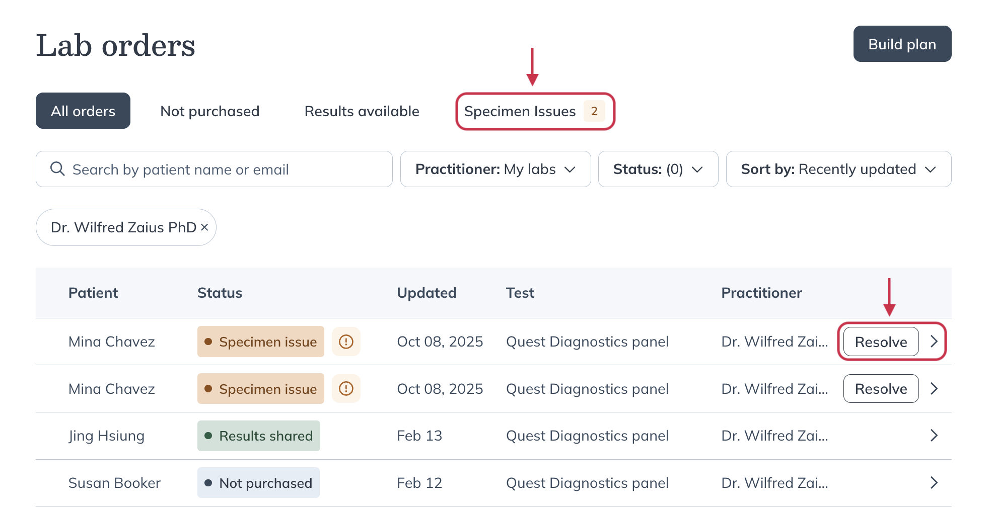The width and height of the screenshot is (993, 510).
Task: Select the All orders tab
Action: tap(83, 111)
